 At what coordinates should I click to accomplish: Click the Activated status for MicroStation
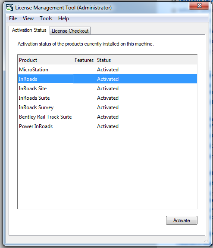click(x=108, y=70)
